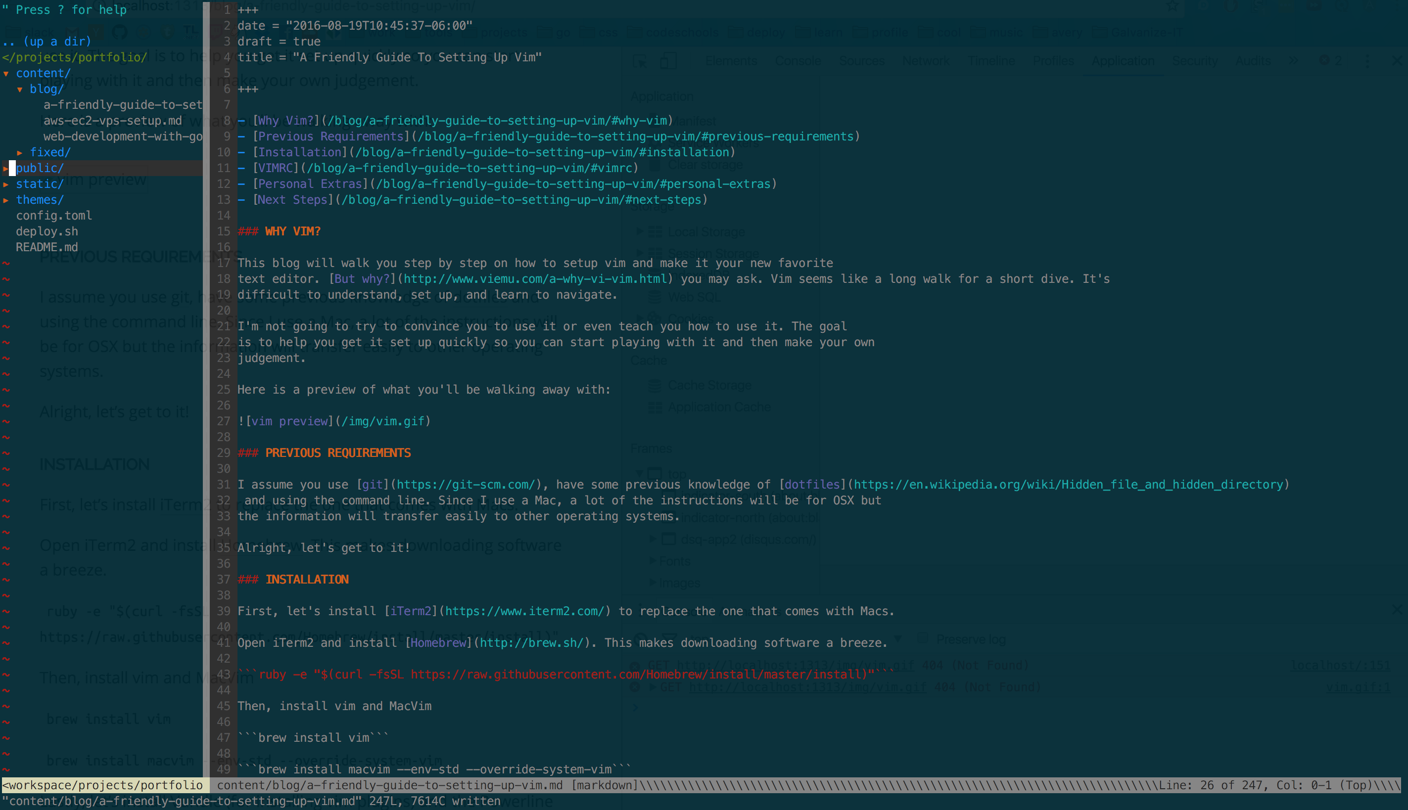Place cursor on date = "2016-08-19T10:45:37-06:00" line

coord(355,26)
